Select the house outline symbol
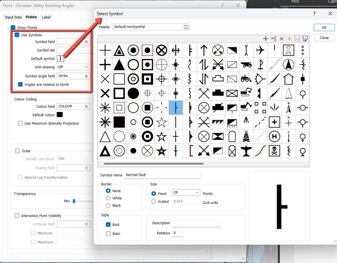Image resolution: width=337 pixels, height=263 pixels. [x=288, y=79]
